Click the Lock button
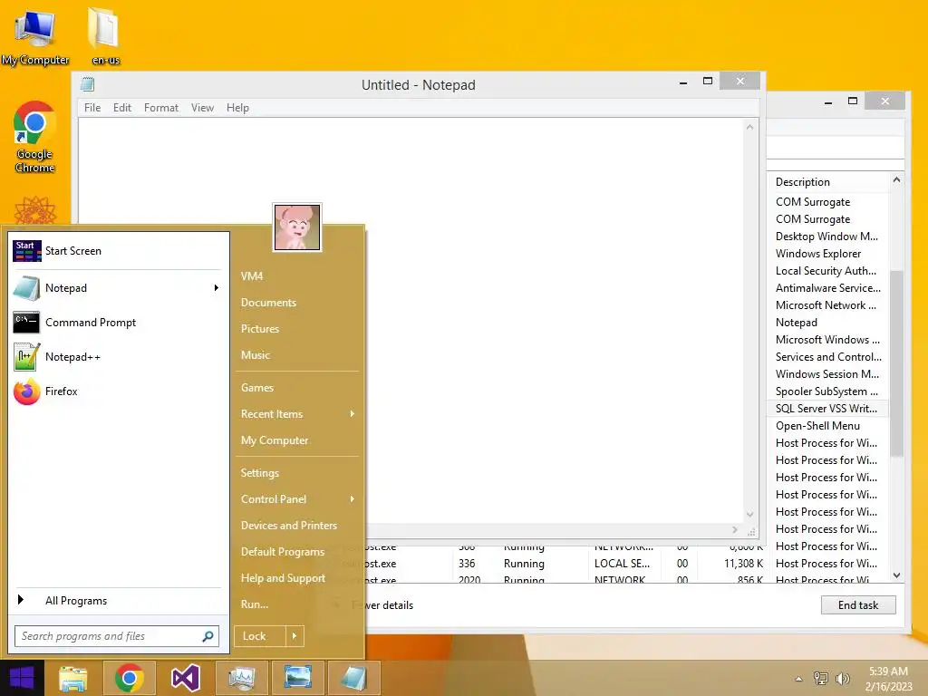The width and height of the screenshot is (928, 696). coord(260,636)
